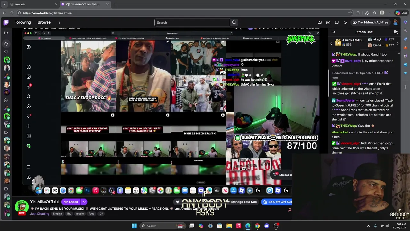Open the favorites list icon
This screenshot has width=410, height=231.
pyautogui.click(x=374, y=13)
